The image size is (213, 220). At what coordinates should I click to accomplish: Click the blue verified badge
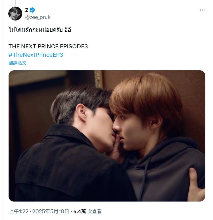32,10
